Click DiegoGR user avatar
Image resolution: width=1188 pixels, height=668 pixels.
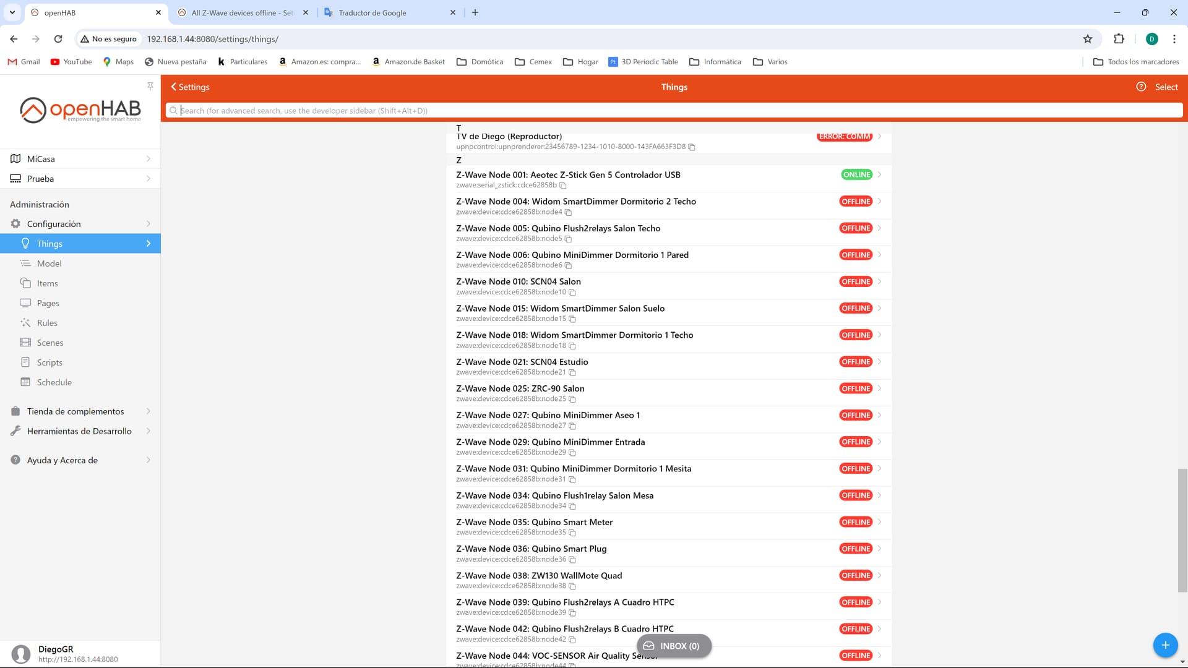click(x=20, y=654)
